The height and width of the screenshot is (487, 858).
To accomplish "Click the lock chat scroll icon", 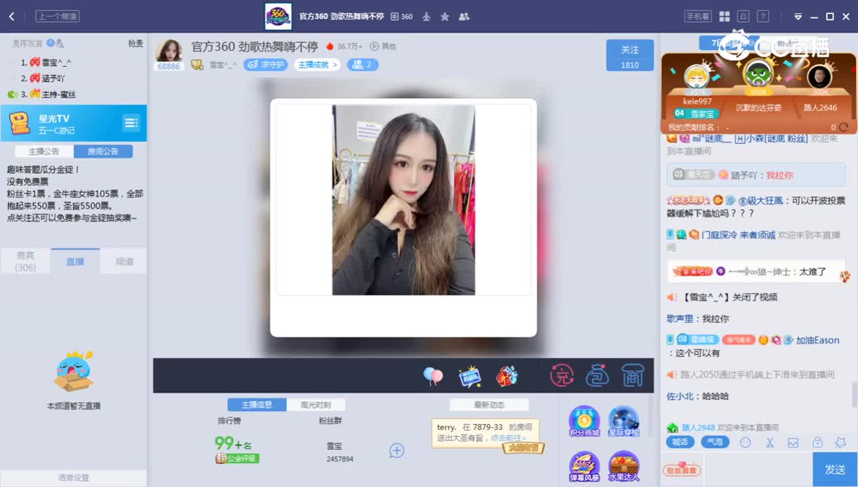I will (x=817, y=442).
